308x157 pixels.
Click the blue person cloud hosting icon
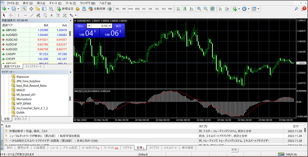(84, 9)
